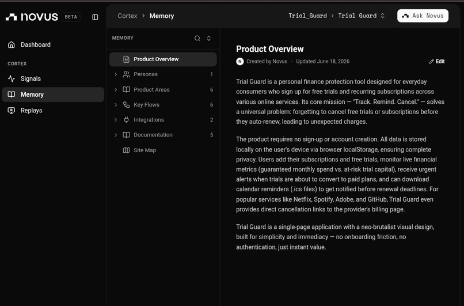Click the Memory book icon in sidebar
The image size is (464, 306).
12,95
